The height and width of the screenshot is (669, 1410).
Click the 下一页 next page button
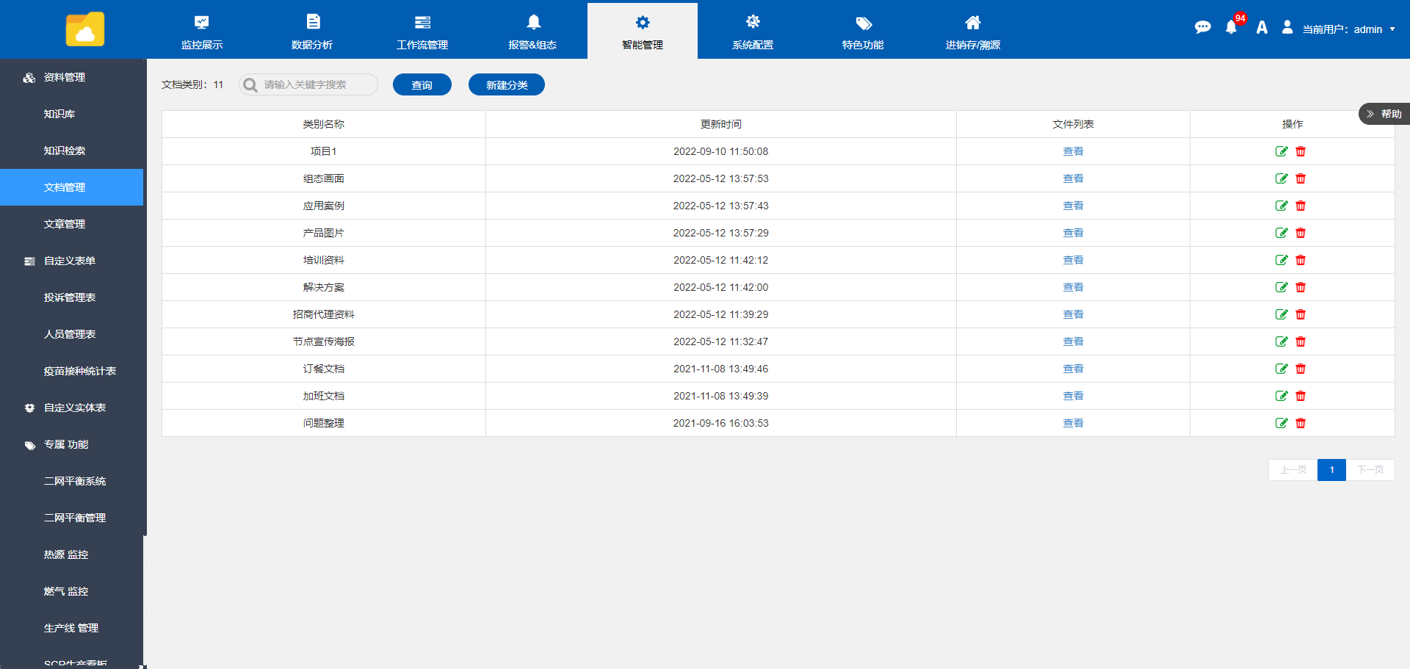click(1370, 470)
